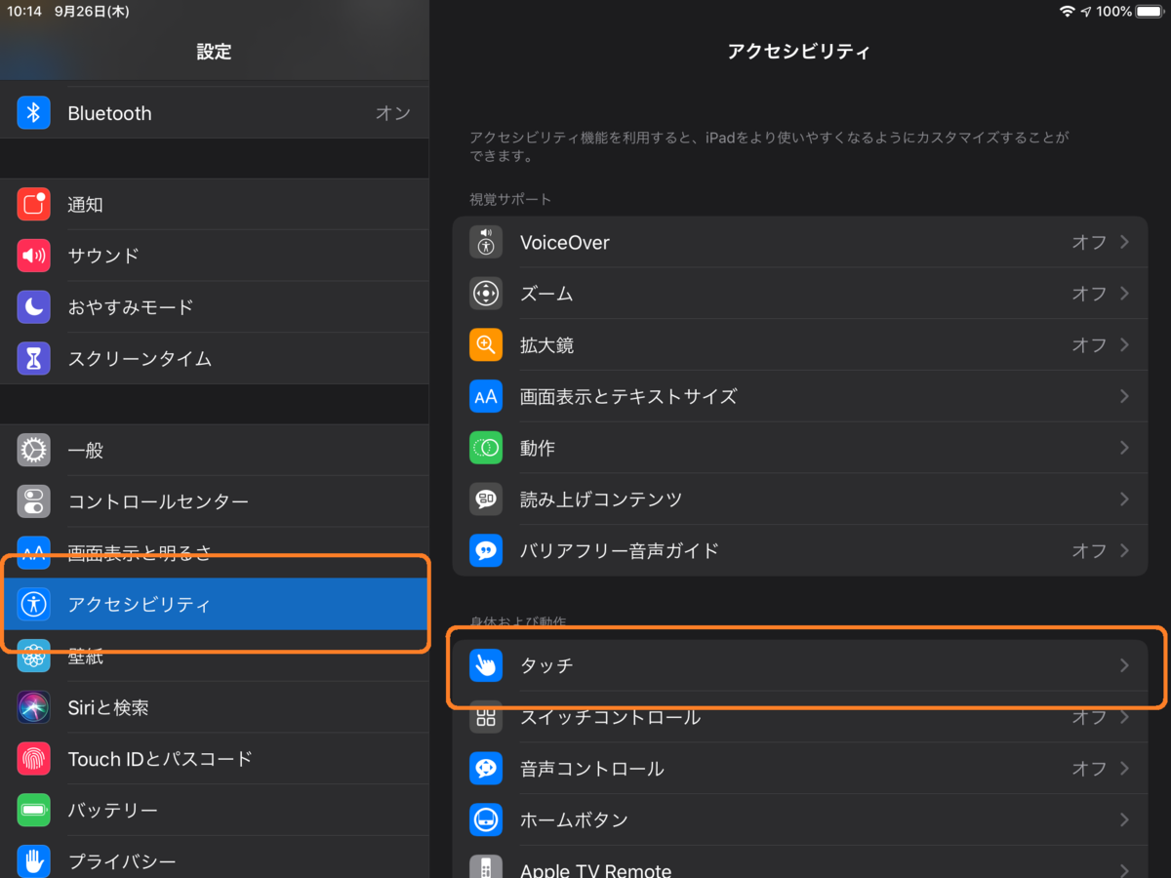Open the 拡大鏡 magnifier icon
The height and width of the screenshot is (878, 1171).
pos(485,344)
